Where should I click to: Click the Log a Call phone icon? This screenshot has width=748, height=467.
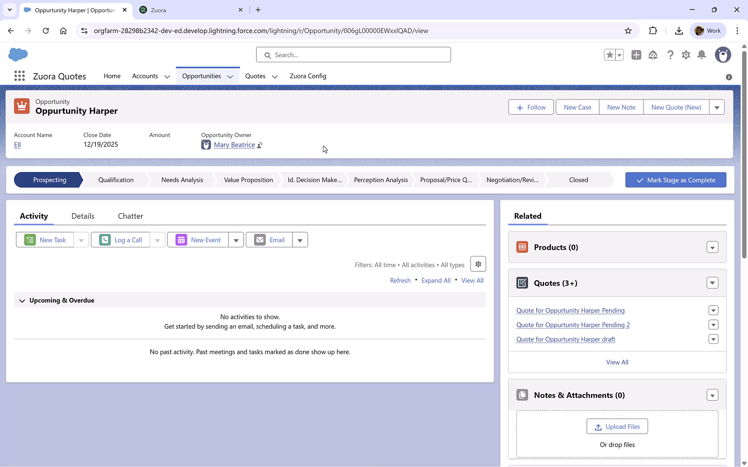click(x=104, y=240)
